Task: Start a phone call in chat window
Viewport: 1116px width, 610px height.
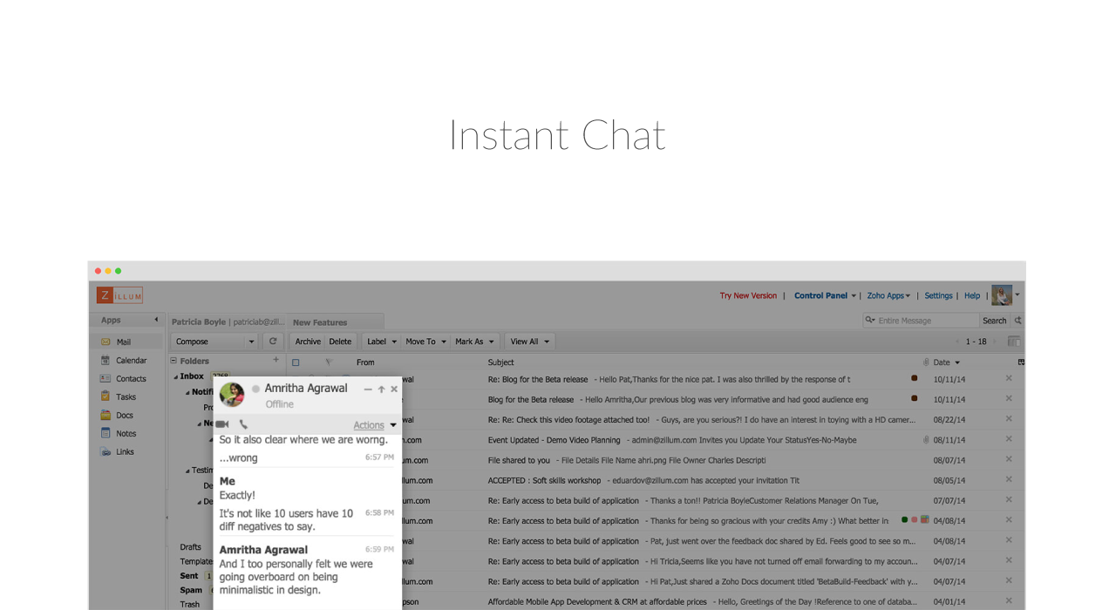Action: coord(243,424)
